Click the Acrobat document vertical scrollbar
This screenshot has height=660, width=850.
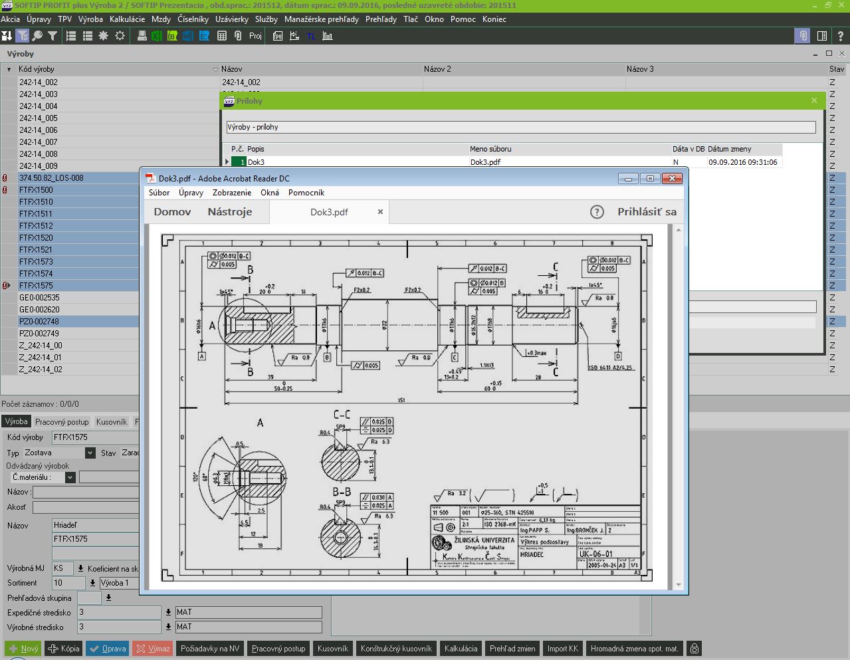pyautogui.click(x=679, y=407)
